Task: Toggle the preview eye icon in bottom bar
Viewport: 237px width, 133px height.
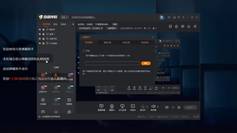Action: (173, 107)
